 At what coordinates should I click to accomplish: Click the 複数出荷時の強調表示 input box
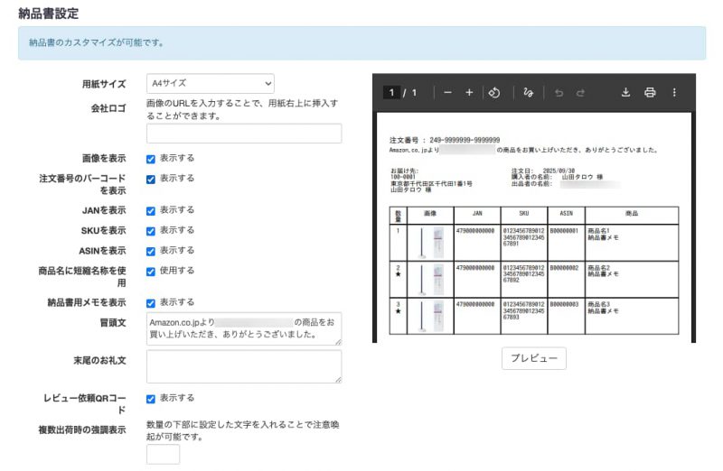tap(163, 455)
